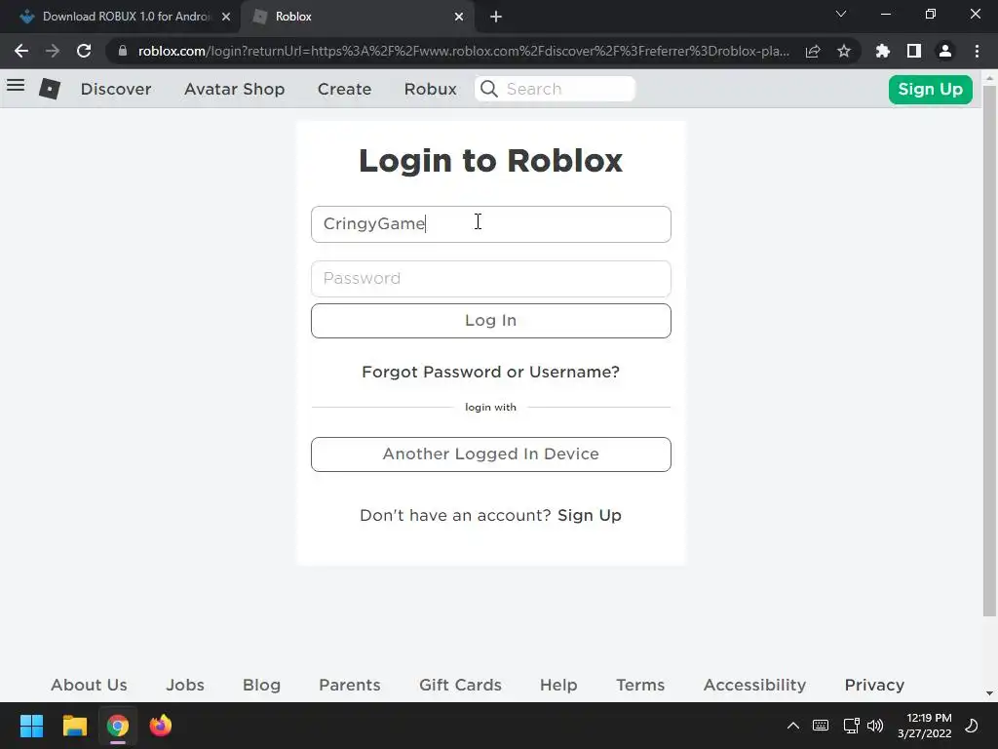The height and width of the screenshot is (749, 998).
Task: Click the volume speaker icon
Action: point(875,726)
